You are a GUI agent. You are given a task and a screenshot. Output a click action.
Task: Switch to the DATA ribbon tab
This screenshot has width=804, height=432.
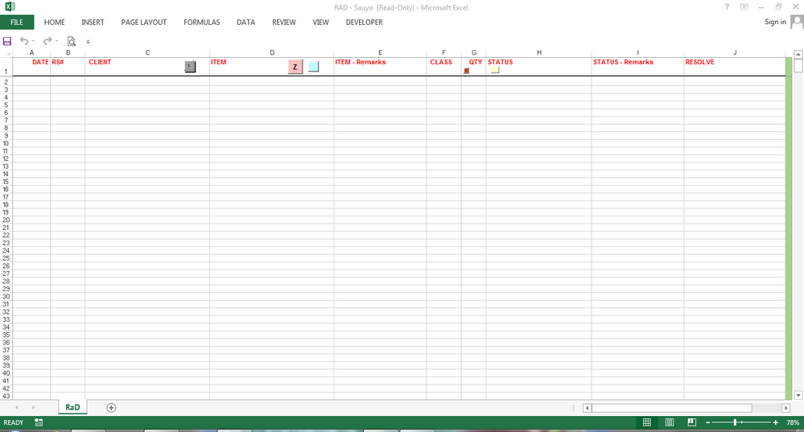[x=246, y=22]
